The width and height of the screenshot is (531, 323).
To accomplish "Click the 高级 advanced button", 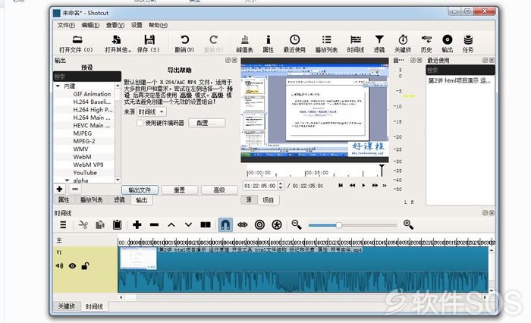I will point(219,190).
